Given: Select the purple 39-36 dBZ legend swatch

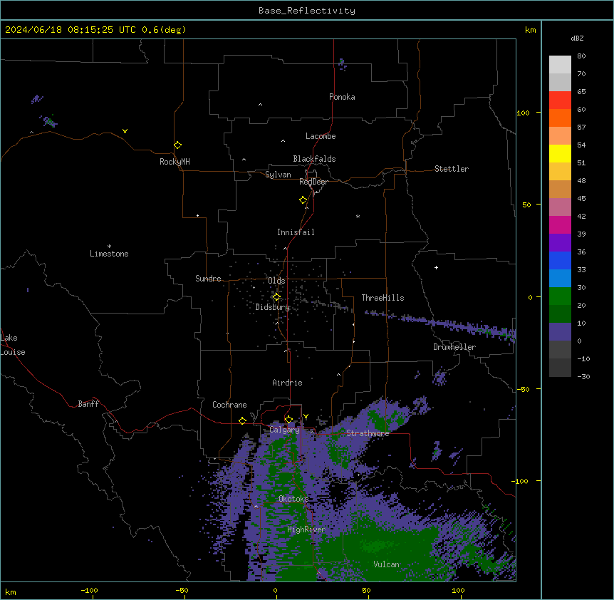Looking at the screenshot, I should [x=560, y=243].
